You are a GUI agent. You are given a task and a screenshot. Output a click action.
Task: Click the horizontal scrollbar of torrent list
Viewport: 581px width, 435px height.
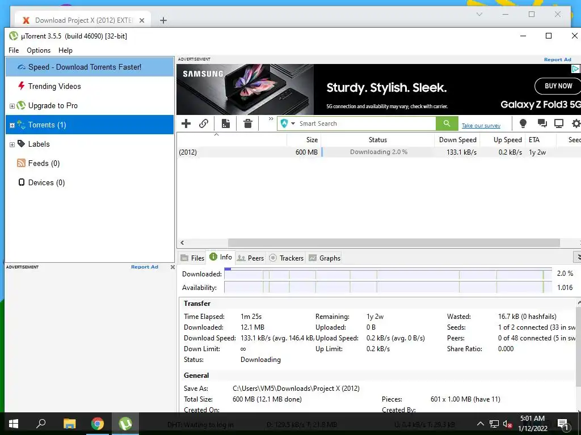point(394,242)
